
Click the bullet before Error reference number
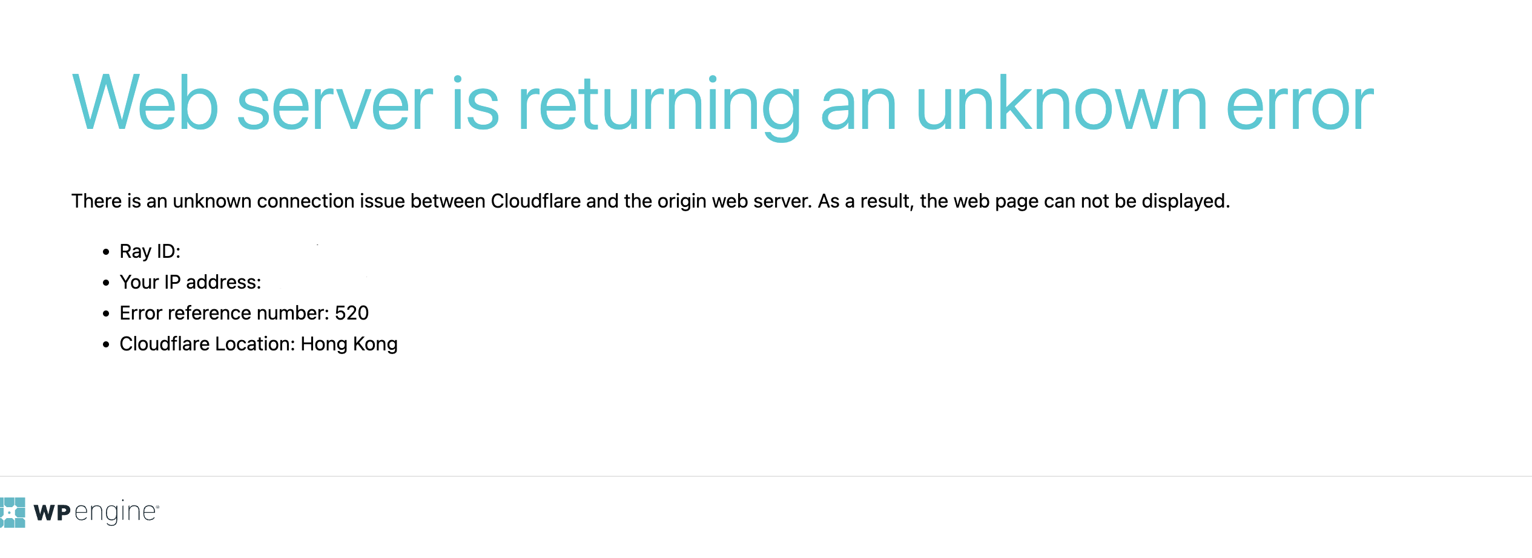tap(106, 313)
